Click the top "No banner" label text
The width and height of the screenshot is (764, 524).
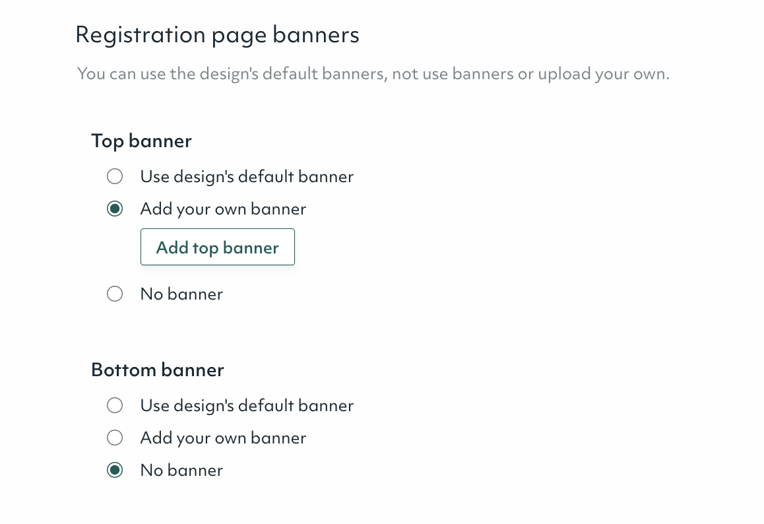tap(181, 294)
